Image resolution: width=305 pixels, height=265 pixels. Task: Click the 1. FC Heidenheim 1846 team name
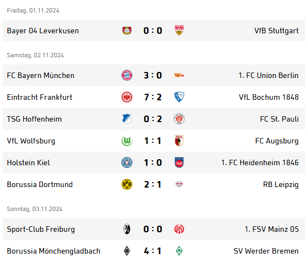pos(260,162)
